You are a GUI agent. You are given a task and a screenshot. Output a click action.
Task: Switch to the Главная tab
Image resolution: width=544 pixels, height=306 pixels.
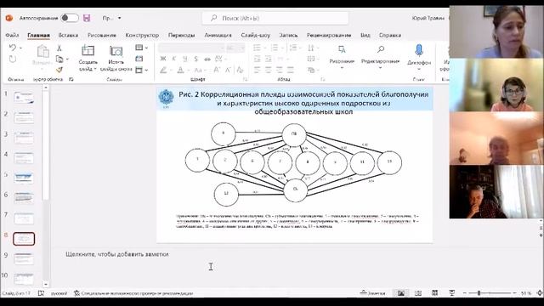[38, 35]
